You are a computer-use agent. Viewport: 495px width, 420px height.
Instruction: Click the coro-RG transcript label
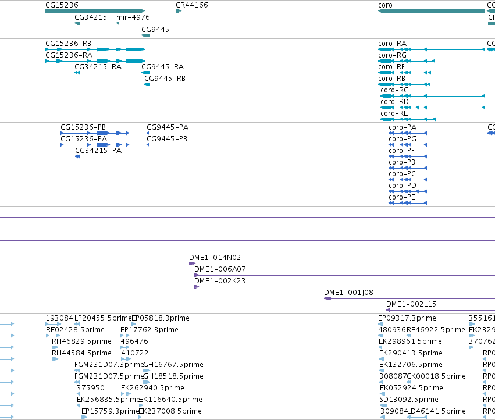coord(392,55)
